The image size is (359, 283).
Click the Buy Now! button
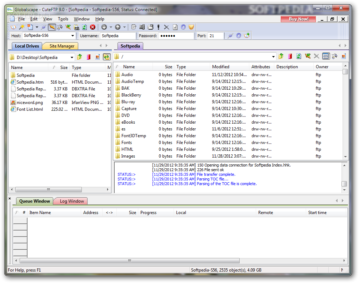(298, 19)
